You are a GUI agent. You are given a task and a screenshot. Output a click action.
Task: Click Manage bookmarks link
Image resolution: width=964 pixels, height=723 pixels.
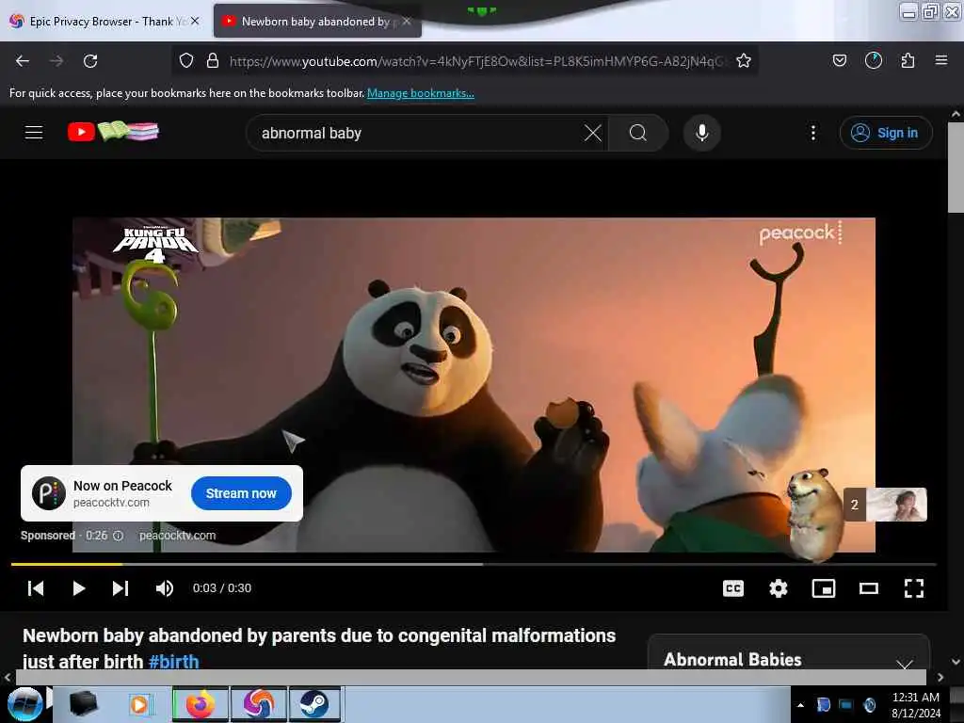pyautogui.click(x=421, y=93)
